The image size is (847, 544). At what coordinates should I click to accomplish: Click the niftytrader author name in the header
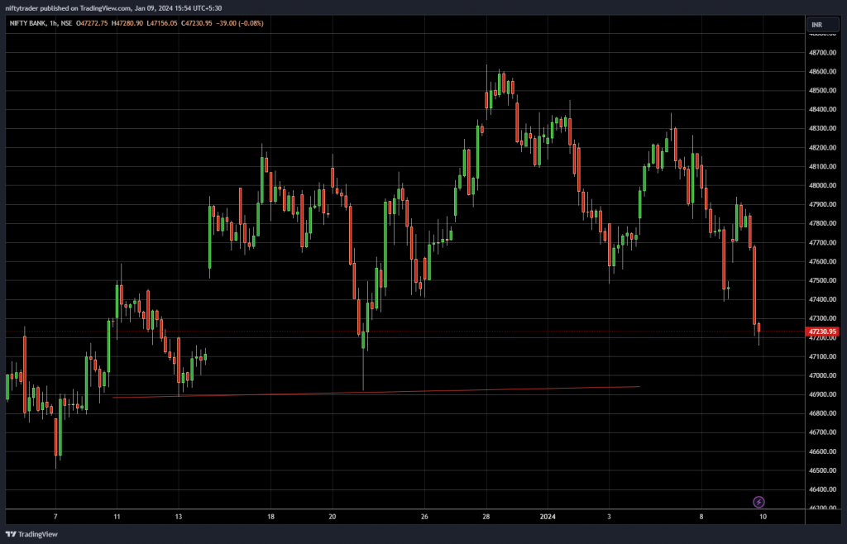click(22, 8)
